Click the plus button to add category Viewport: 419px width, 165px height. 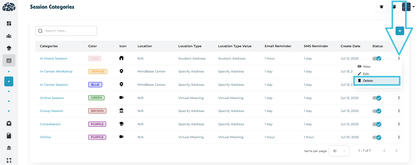400,31
